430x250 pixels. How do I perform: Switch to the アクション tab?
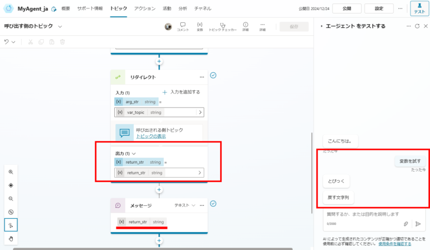pyautogui.click(x=144, y=8)
